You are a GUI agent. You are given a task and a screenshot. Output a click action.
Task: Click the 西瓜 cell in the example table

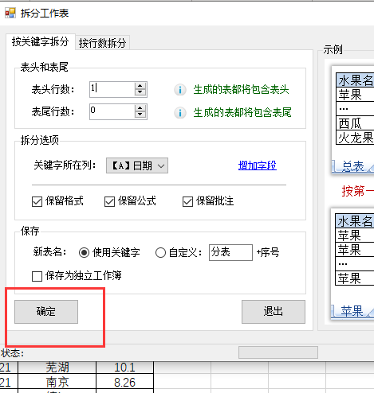pyautogui.click(x=355, y=123)
